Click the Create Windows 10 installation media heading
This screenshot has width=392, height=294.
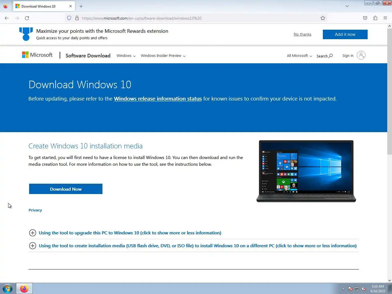(85, 146)
